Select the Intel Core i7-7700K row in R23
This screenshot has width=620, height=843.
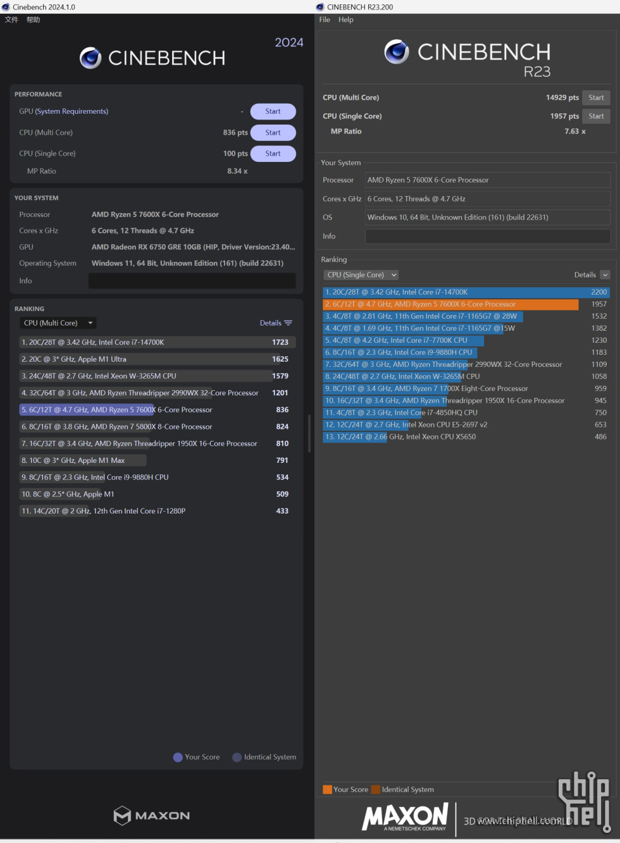coord(466,340)
